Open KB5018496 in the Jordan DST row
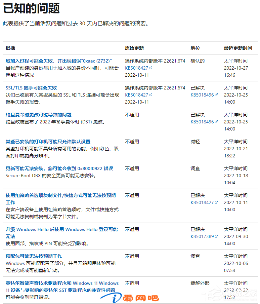Screen dimensions: 260x304 click(204, 122)
